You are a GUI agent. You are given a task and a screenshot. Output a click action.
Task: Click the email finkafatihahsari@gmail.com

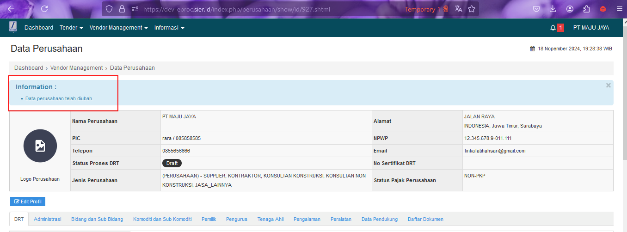click(495, 151)
